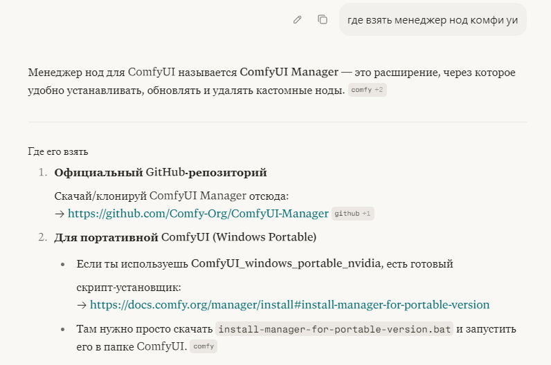The height and width of the screenshot is (365, 551).
Task: Follow the docs.comfy.org manager install link
Action: click(289, 305)
